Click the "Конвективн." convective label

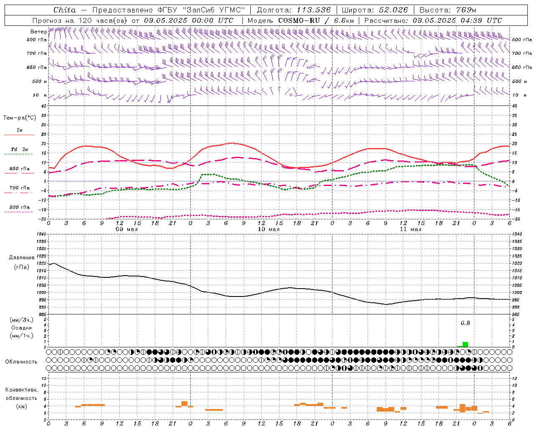(21, 390)
